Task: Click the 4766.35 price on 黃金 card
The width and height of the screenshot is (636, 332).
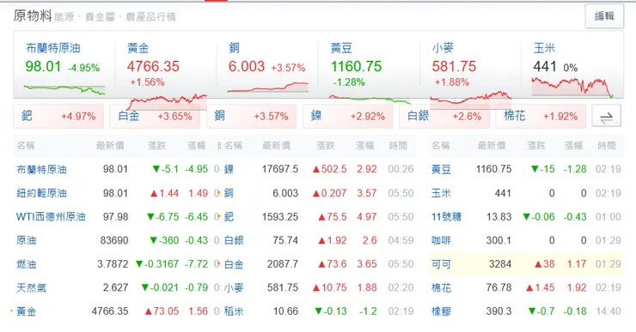Action: 153,66
